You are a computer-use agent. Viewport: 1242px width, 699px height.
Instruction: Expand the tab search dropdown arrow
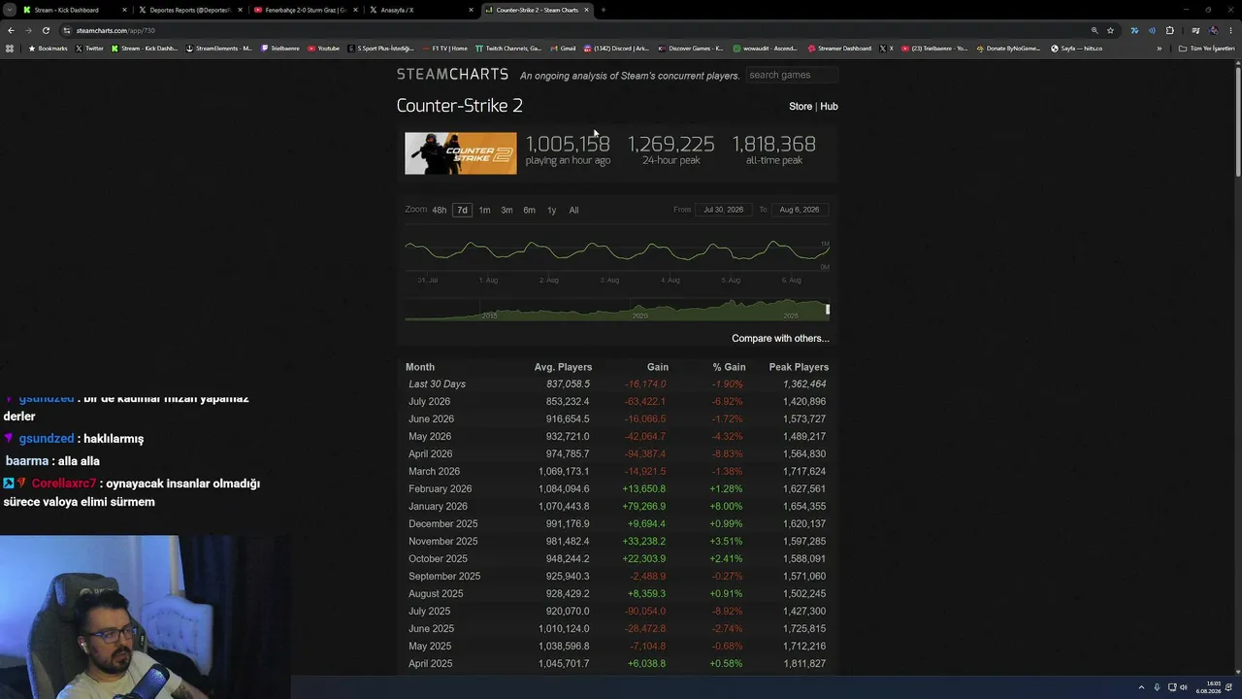point(9,10)
